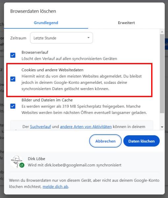168x198 pixels.
Task: Switch to the Erweitert tab
Action: tap(126, 23)
